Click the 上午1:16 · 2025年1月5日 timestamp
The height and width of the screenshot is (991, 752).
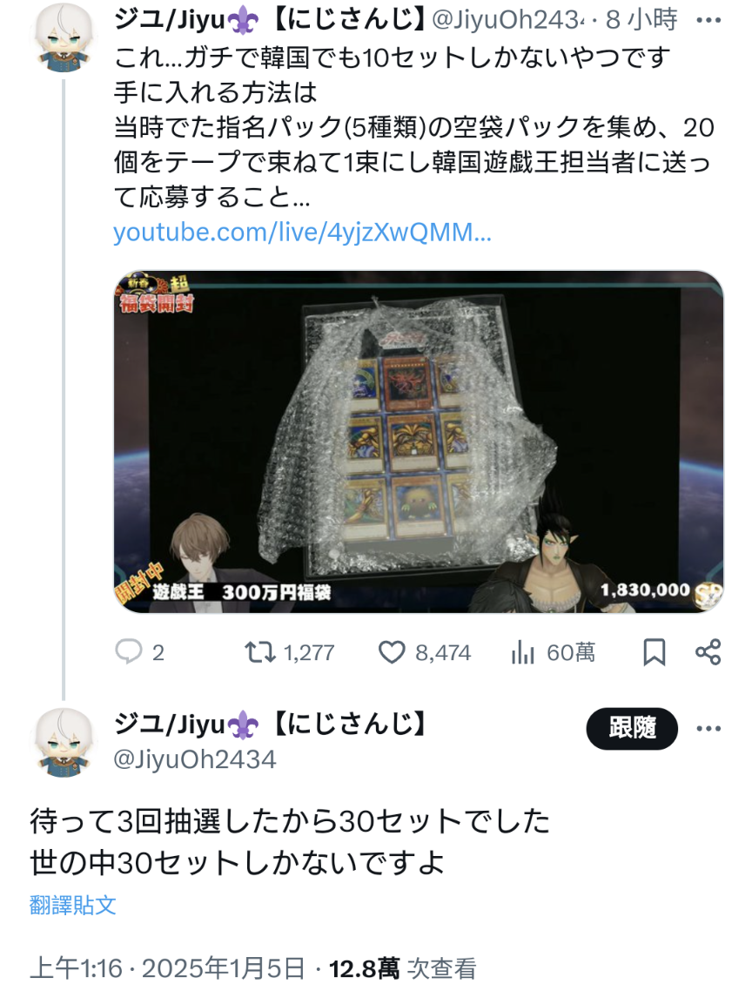(167, 968)
